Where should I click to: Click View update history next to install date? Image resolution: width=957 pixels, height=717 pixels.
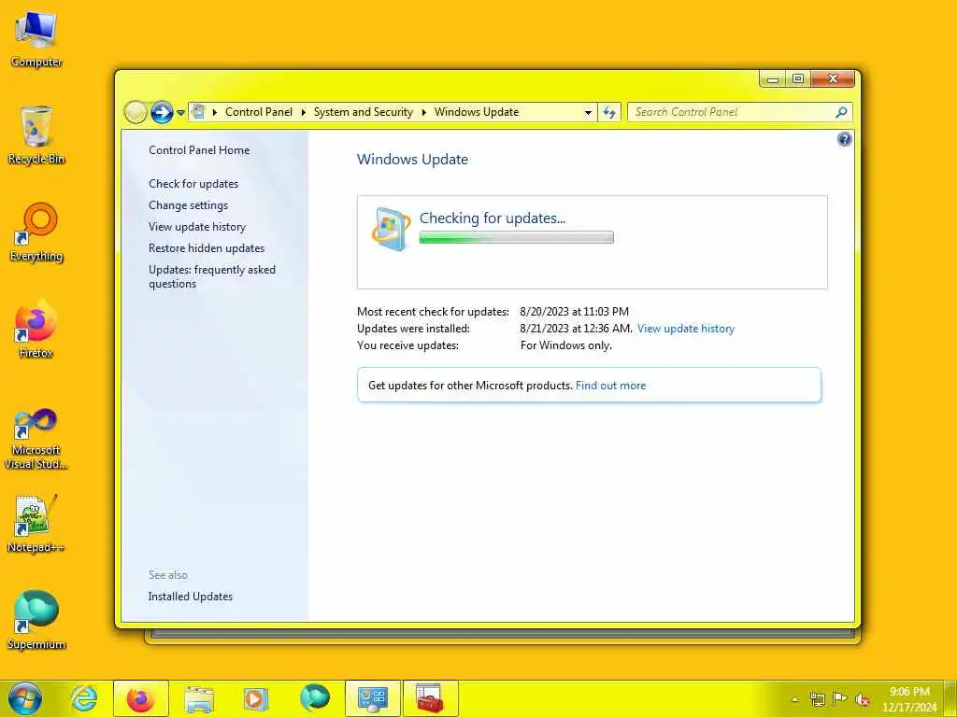click(685, 329)
